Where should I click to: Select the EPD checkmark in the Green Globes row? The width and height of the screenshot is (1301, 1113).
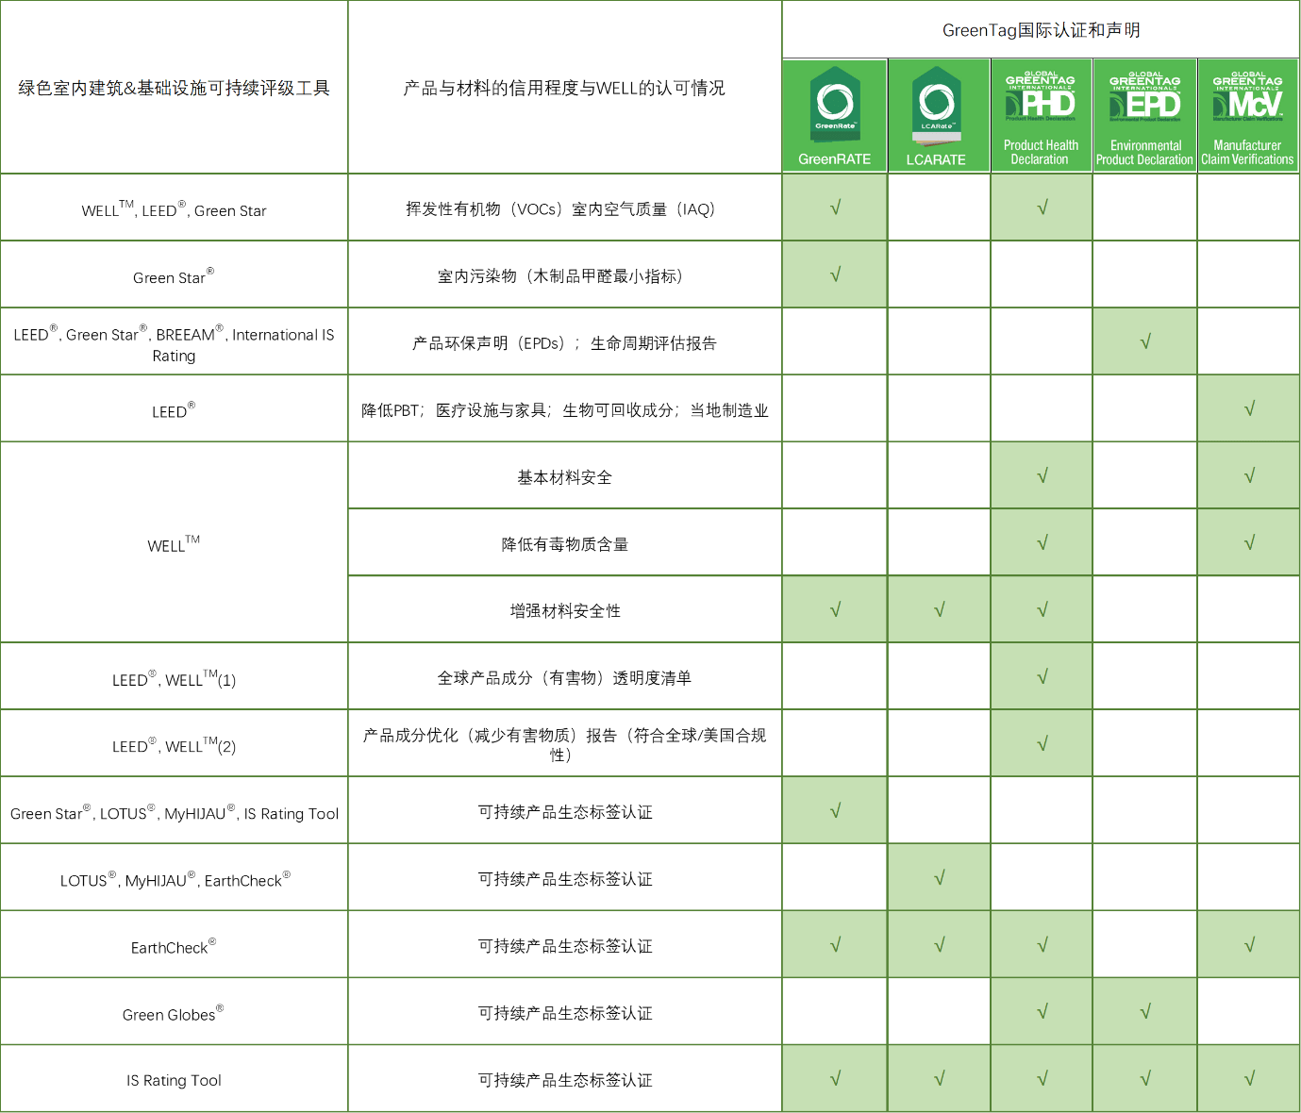coord(1145,1011)
